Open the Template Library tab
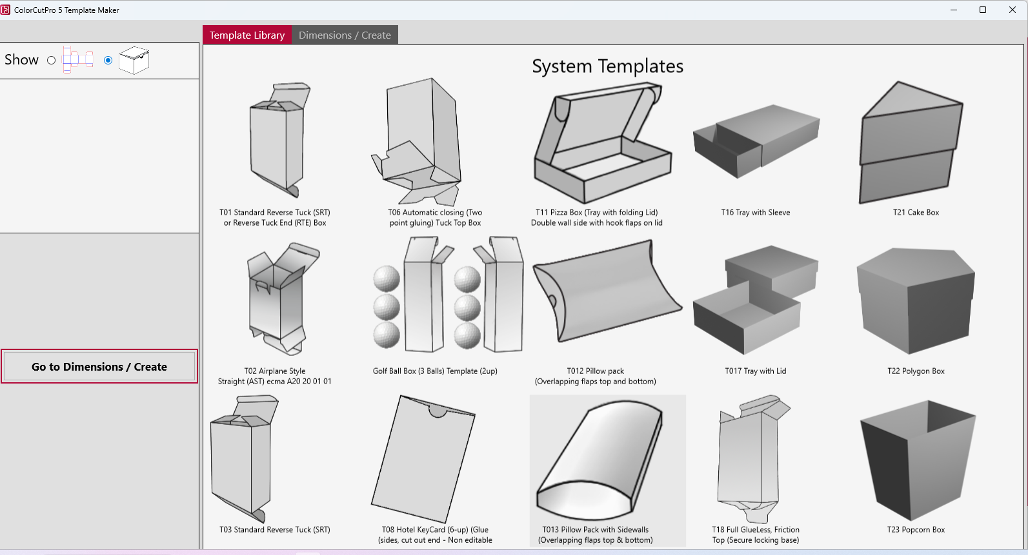 click(x=247, y=35)
